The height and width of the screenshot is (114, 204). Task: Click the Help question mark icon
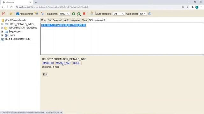tap(149, 14)
